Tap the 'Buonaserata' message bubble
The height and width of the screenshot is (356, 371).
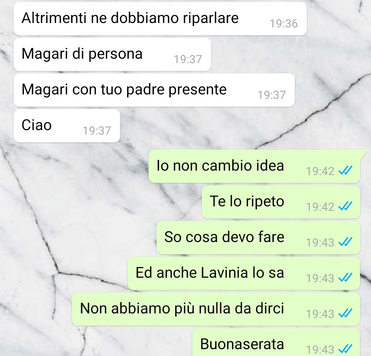click(x=276, y=342)
